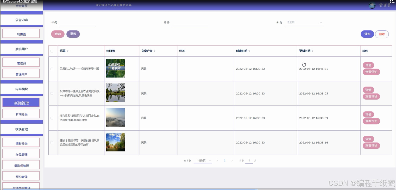Screen dimensions: 396x190
Task: Open 预约管理 in the sidebar
Action: [21, 176]
